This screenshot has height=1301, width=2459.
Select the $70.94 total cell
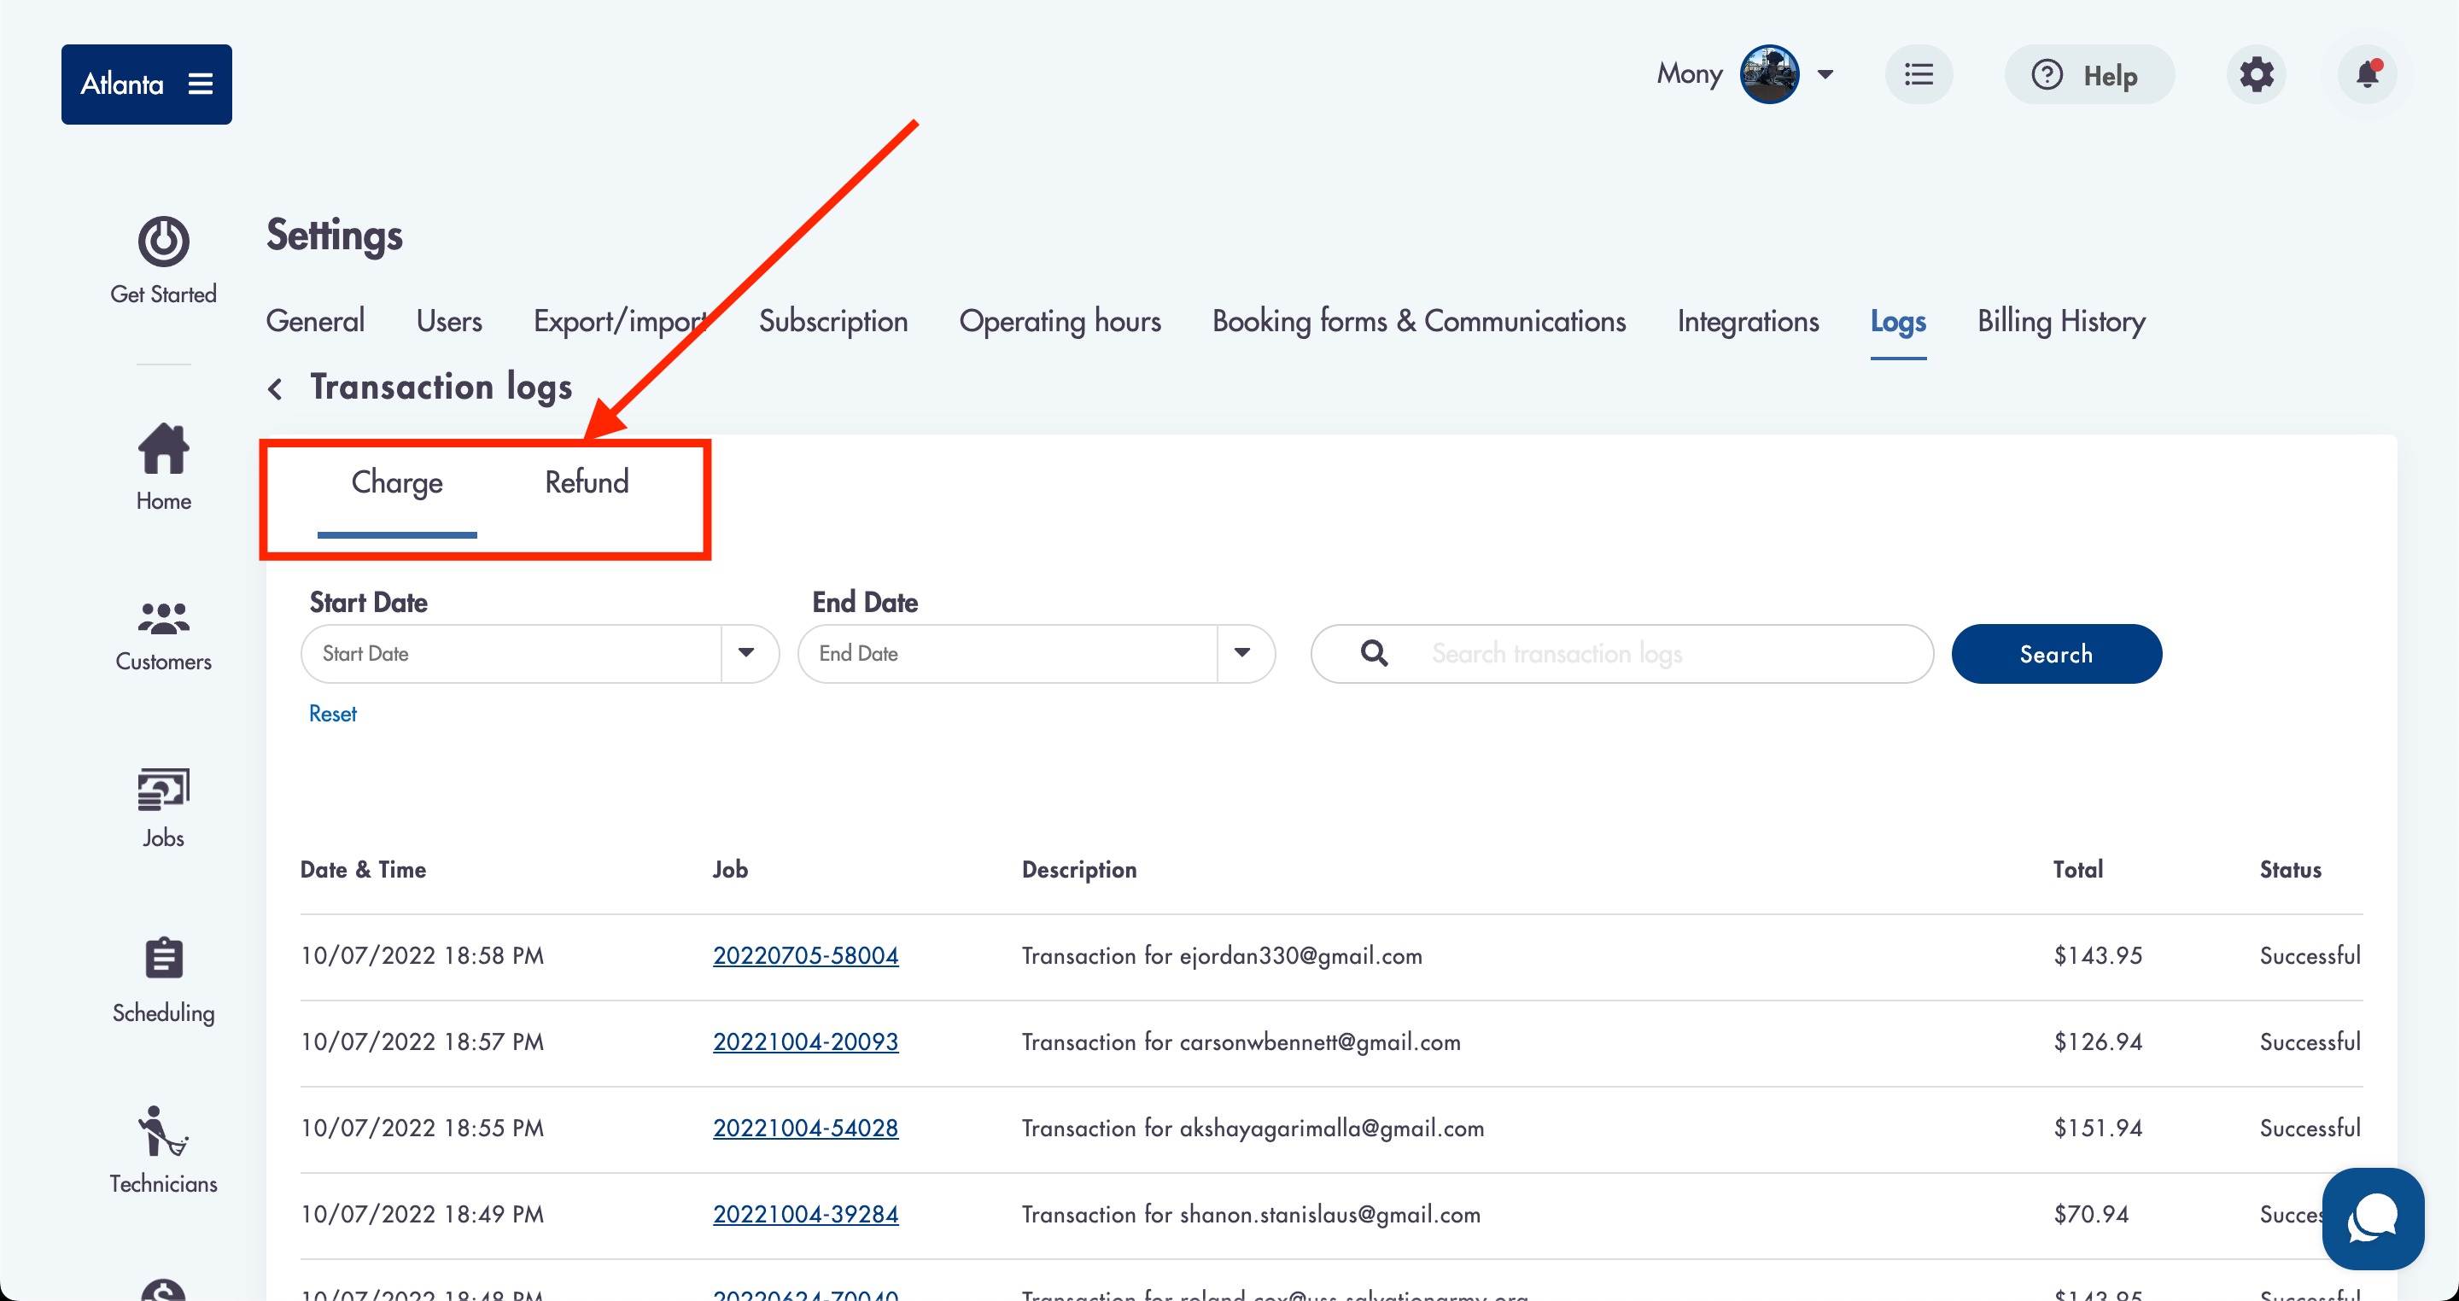[x=2090, y=1213]
